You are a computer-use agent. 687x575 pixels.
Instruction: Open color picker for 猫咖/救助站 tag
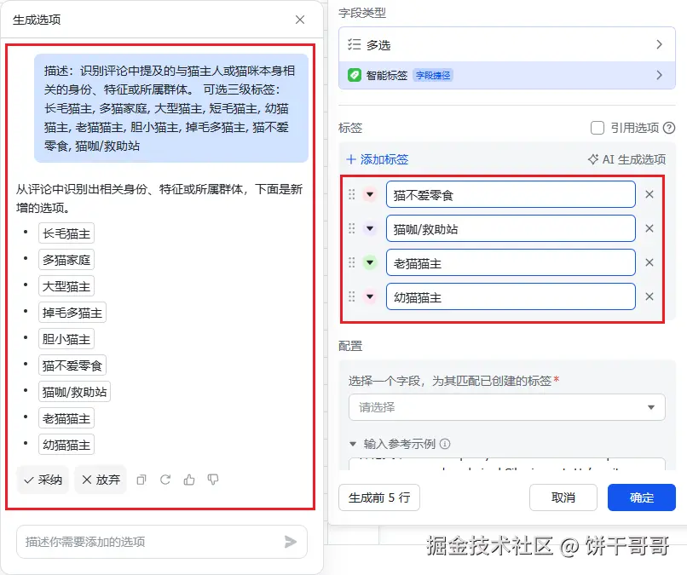(370, 228)
